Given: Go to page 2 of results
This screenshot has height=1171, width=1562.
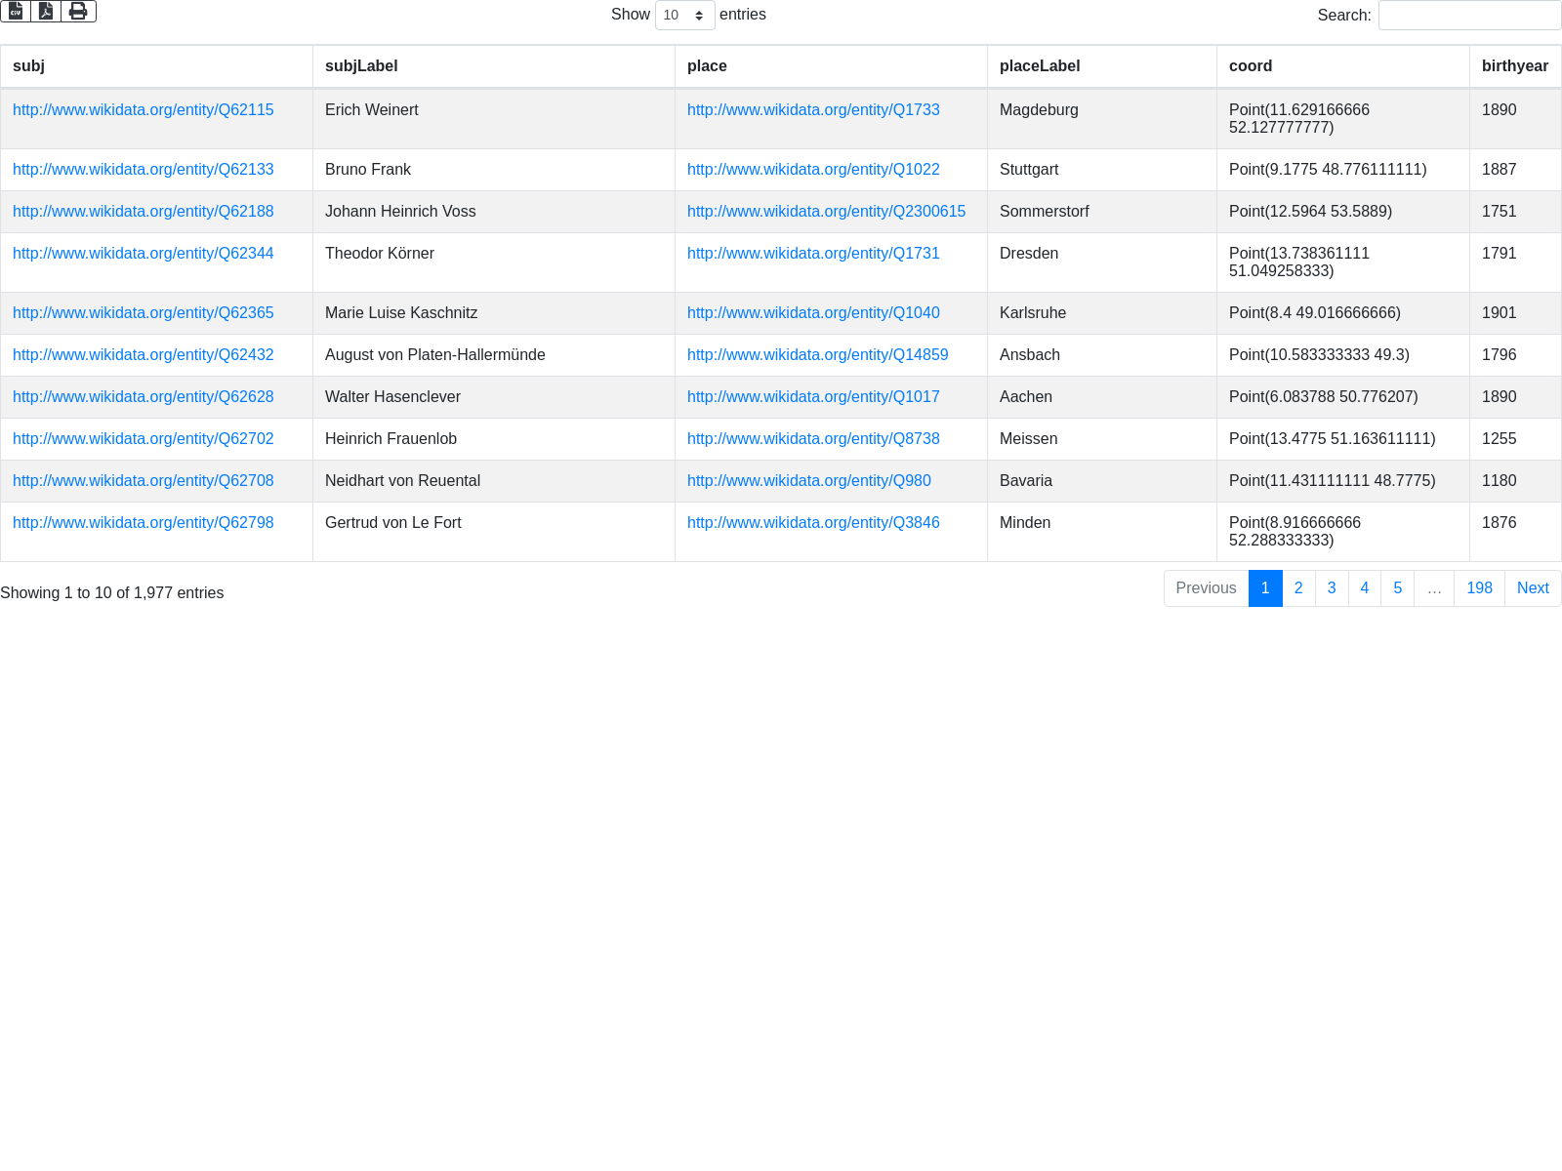Looking at the screenshot, I should click(x=1297, y=588).
